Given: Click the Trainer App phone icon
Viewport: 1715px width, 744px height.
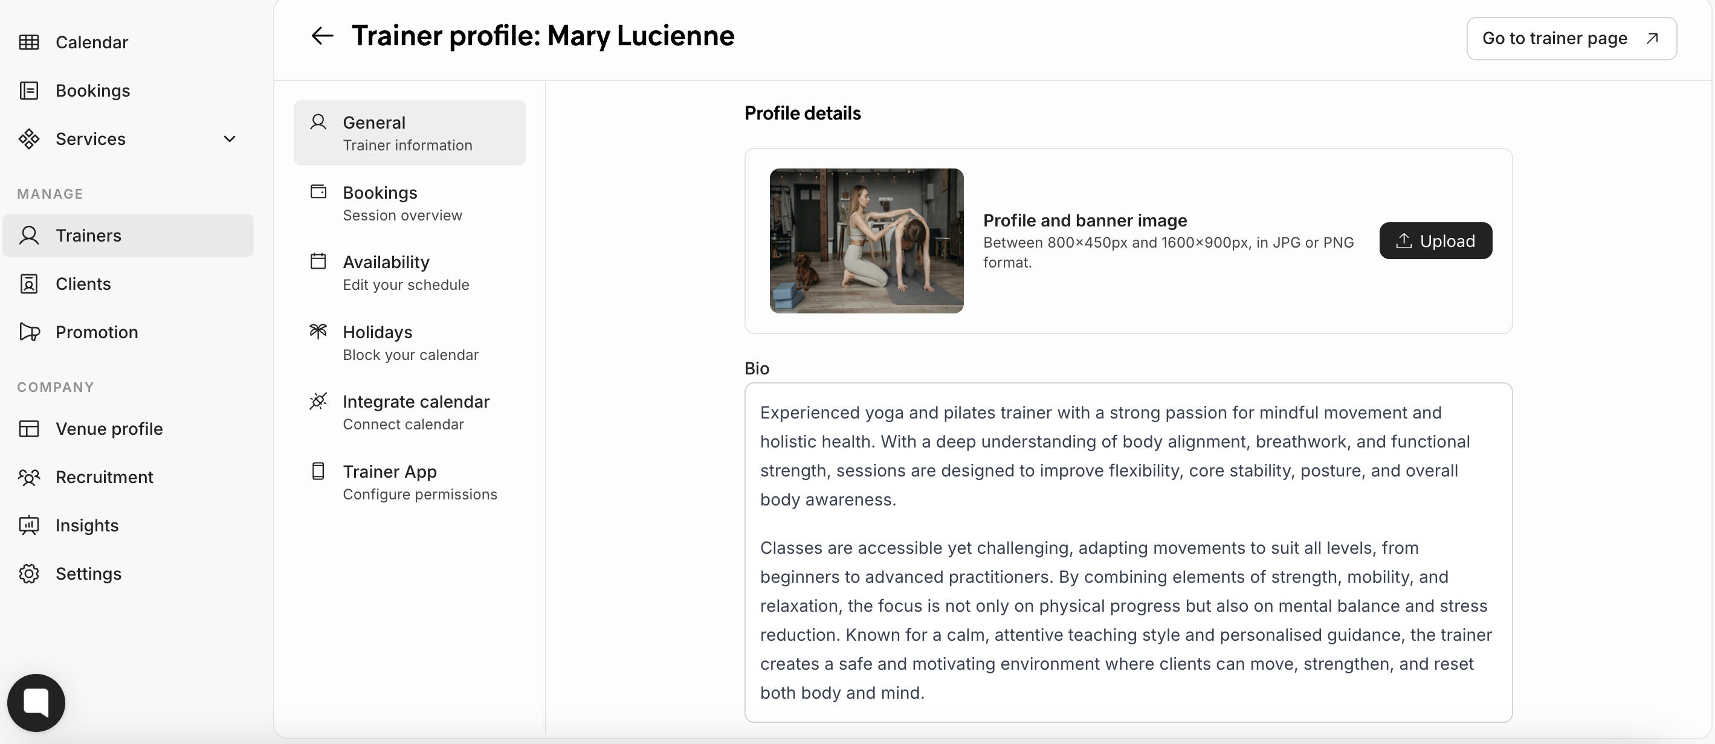Looking at the screenshot, I should click(x=318, y=471).
